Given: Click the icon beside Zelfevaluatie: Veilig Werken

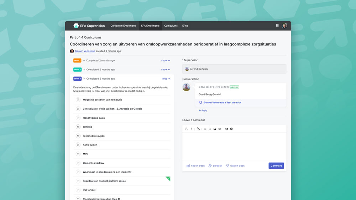Looking at the screenshot, I should click(78, 109).
